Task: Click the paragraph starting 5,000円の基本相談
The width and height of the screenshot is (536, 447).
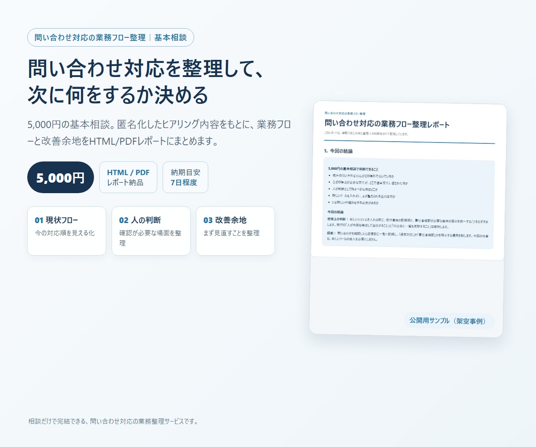Action: coord(159,133)
